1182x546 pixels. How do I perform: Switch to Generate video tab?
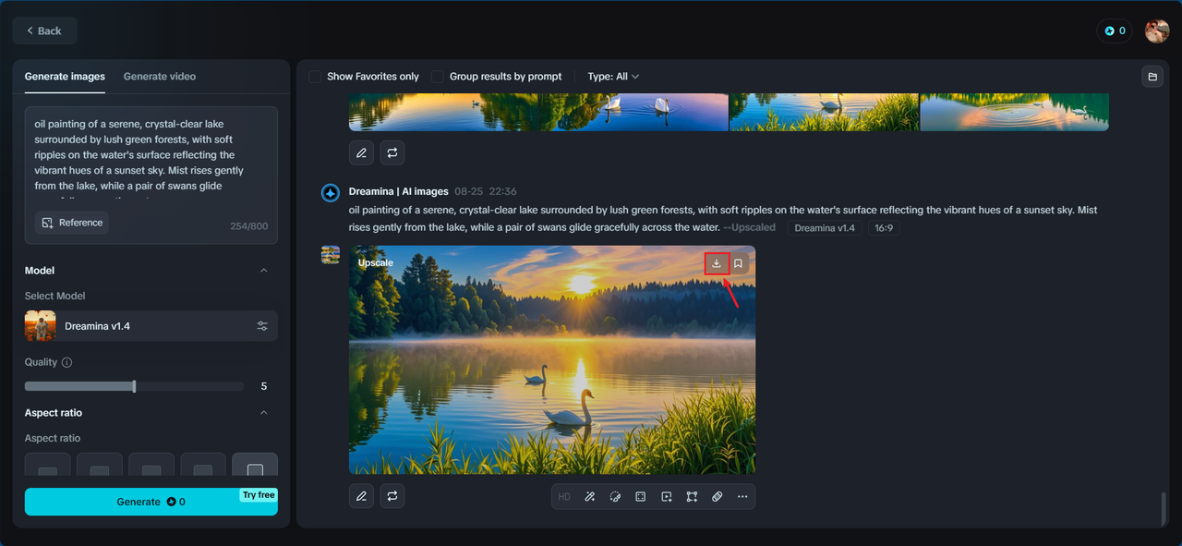click(x=160, y=77)
